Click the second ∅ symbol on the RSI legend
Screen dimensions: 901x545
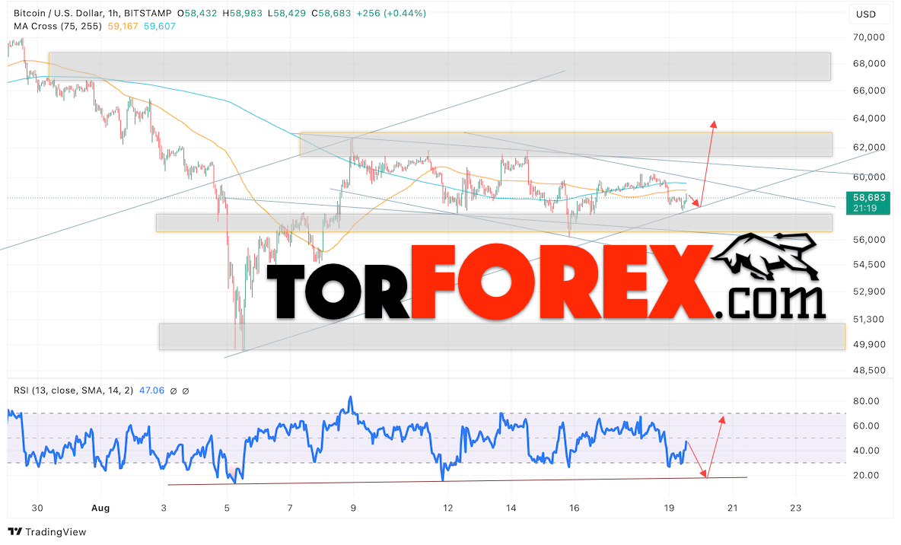point(186,391)
